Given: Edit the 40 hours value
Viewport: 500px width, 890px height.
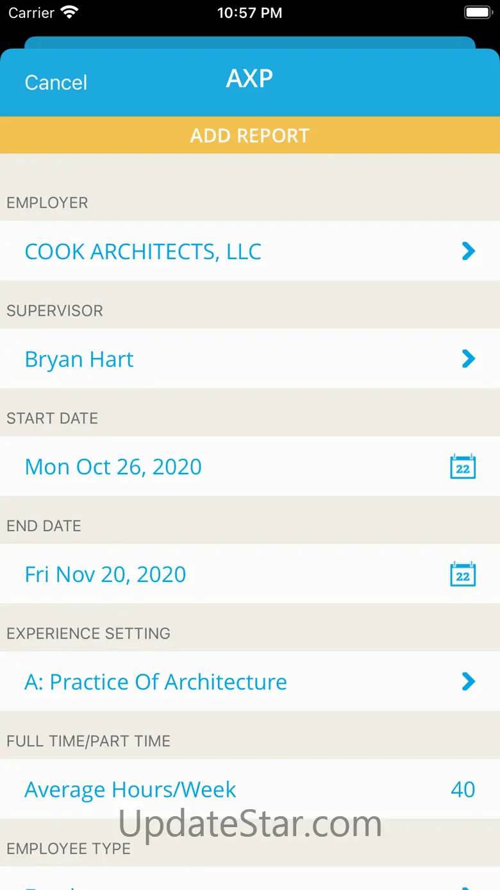Looking at the screenshot, I should tap(462, 789).
